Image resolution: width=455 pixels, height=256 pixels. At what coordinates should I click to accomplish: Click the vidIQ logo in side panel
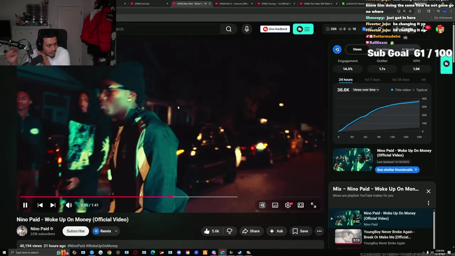point(337,49)
